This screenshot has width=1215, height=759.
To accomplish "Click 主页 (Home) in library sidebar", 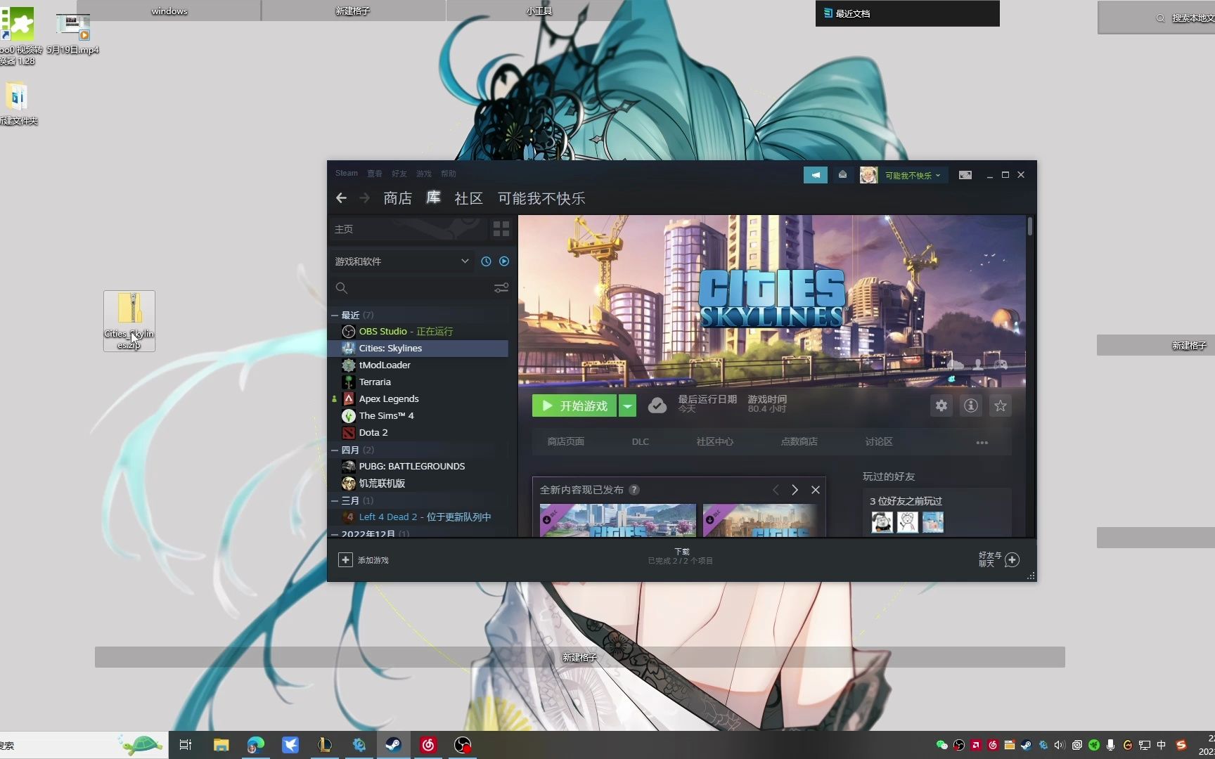I will [408, 229].
